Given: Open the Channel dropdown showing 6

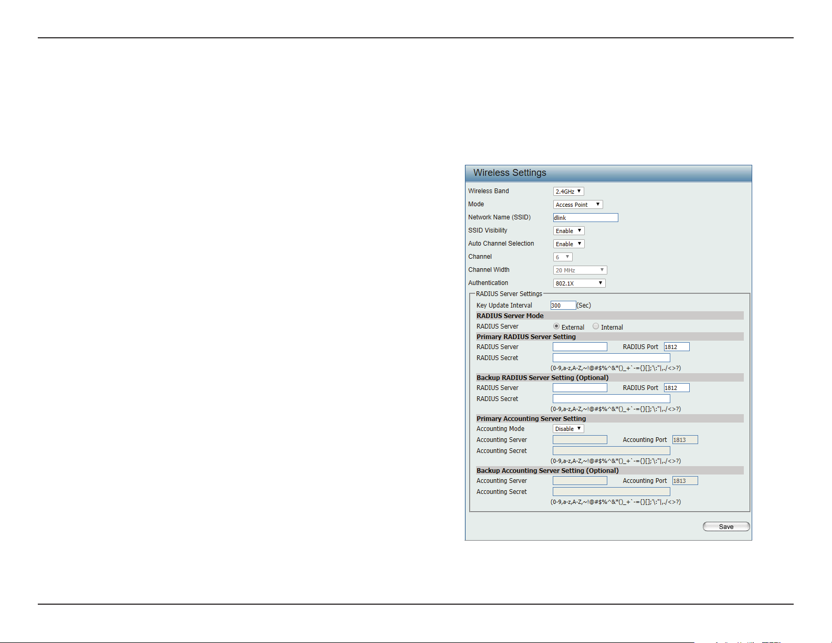Looking at the screenshot, I should tap(563, 257).
